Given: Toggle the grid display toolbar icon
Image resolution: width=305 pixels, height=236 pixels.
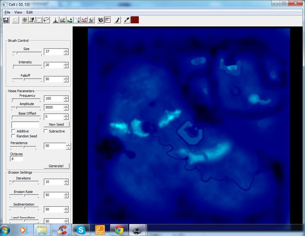Looking at the screenshot, I should pos(25,20).
